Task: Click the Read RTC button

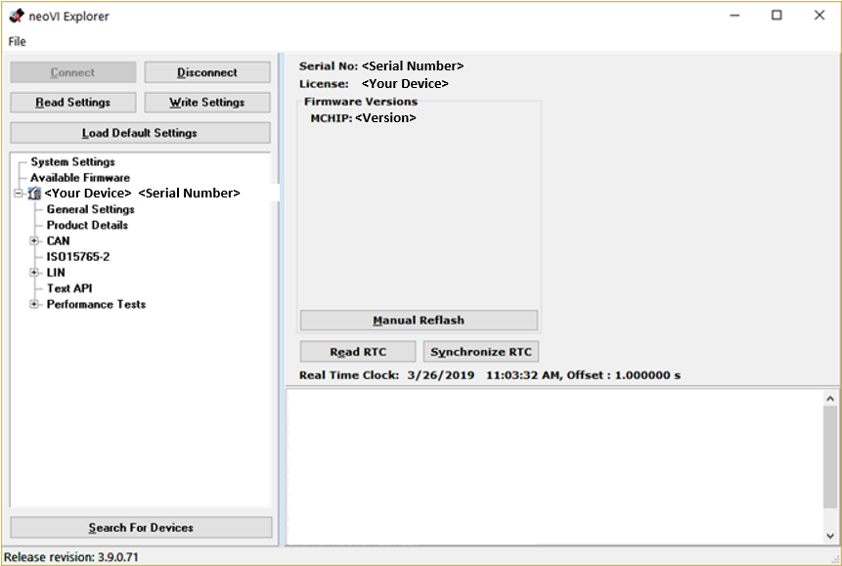Action: (x=358, y=352)
